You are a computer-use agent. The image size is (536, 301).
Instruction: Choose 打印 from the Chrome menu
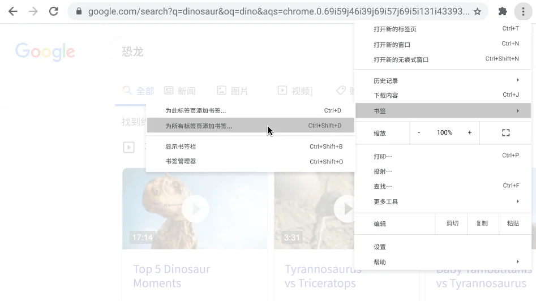[443, 156]
